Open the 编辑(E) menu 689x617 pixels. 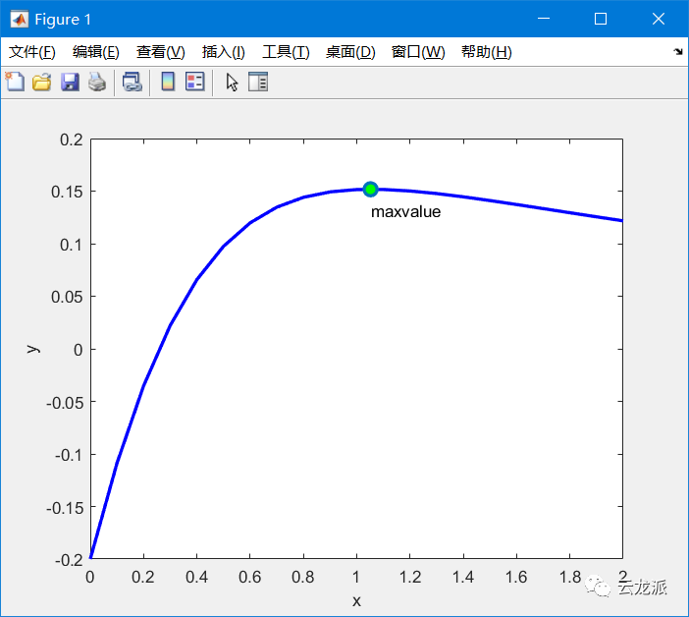[96, 52]
